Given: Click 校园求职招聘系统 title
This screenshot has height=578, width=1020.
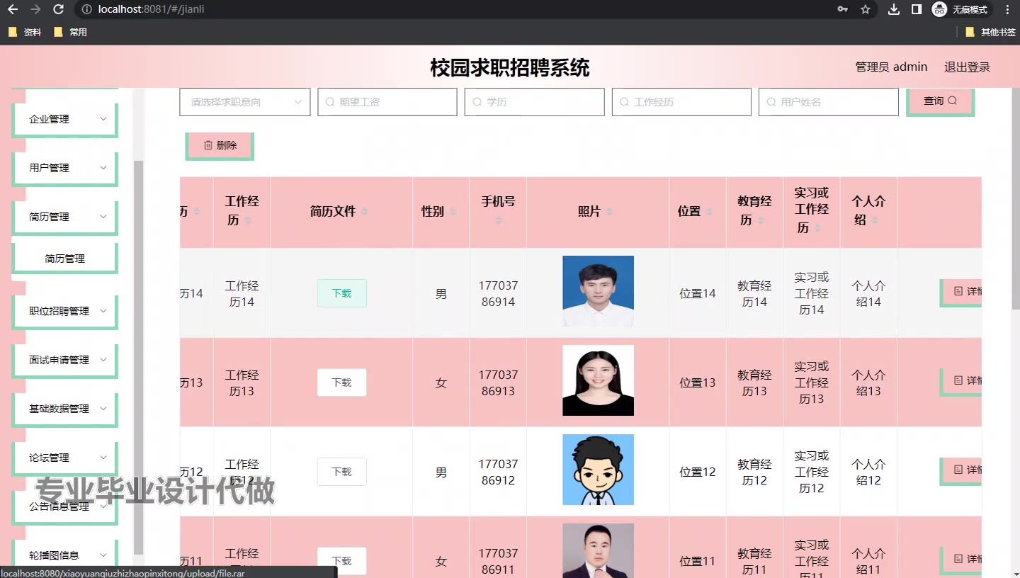Looking at the screenshot, I should tap(510, 68).
